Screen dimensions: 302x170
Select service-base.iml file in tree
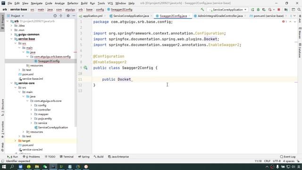[x=33, y=79]
